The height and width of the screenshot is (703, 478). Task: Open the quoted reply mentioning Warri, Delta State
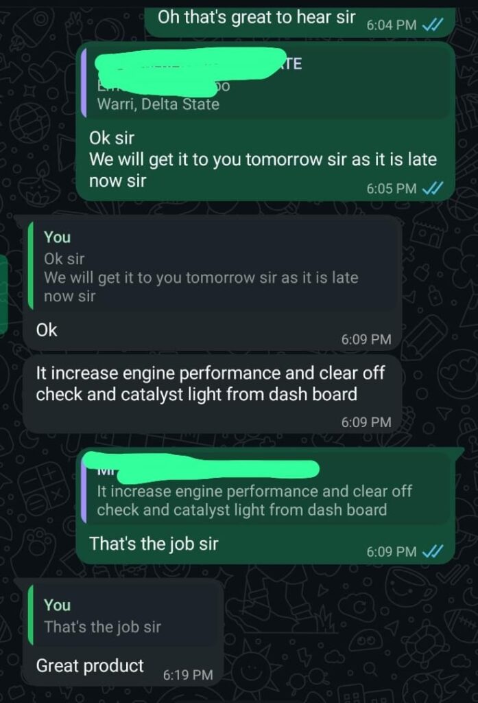coord(265,82)
